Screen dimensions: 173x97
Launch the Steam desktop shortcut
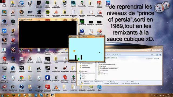click(x=48, y=68)
